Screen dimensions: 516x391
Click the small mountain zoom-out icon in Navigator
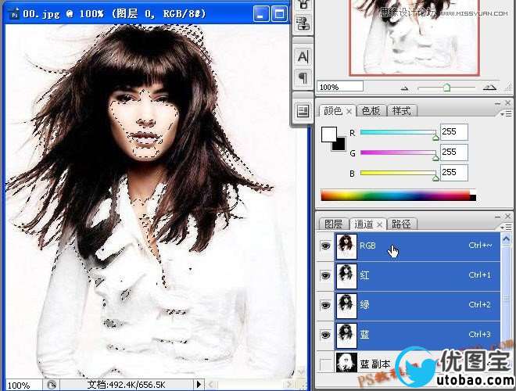point(404,88)
